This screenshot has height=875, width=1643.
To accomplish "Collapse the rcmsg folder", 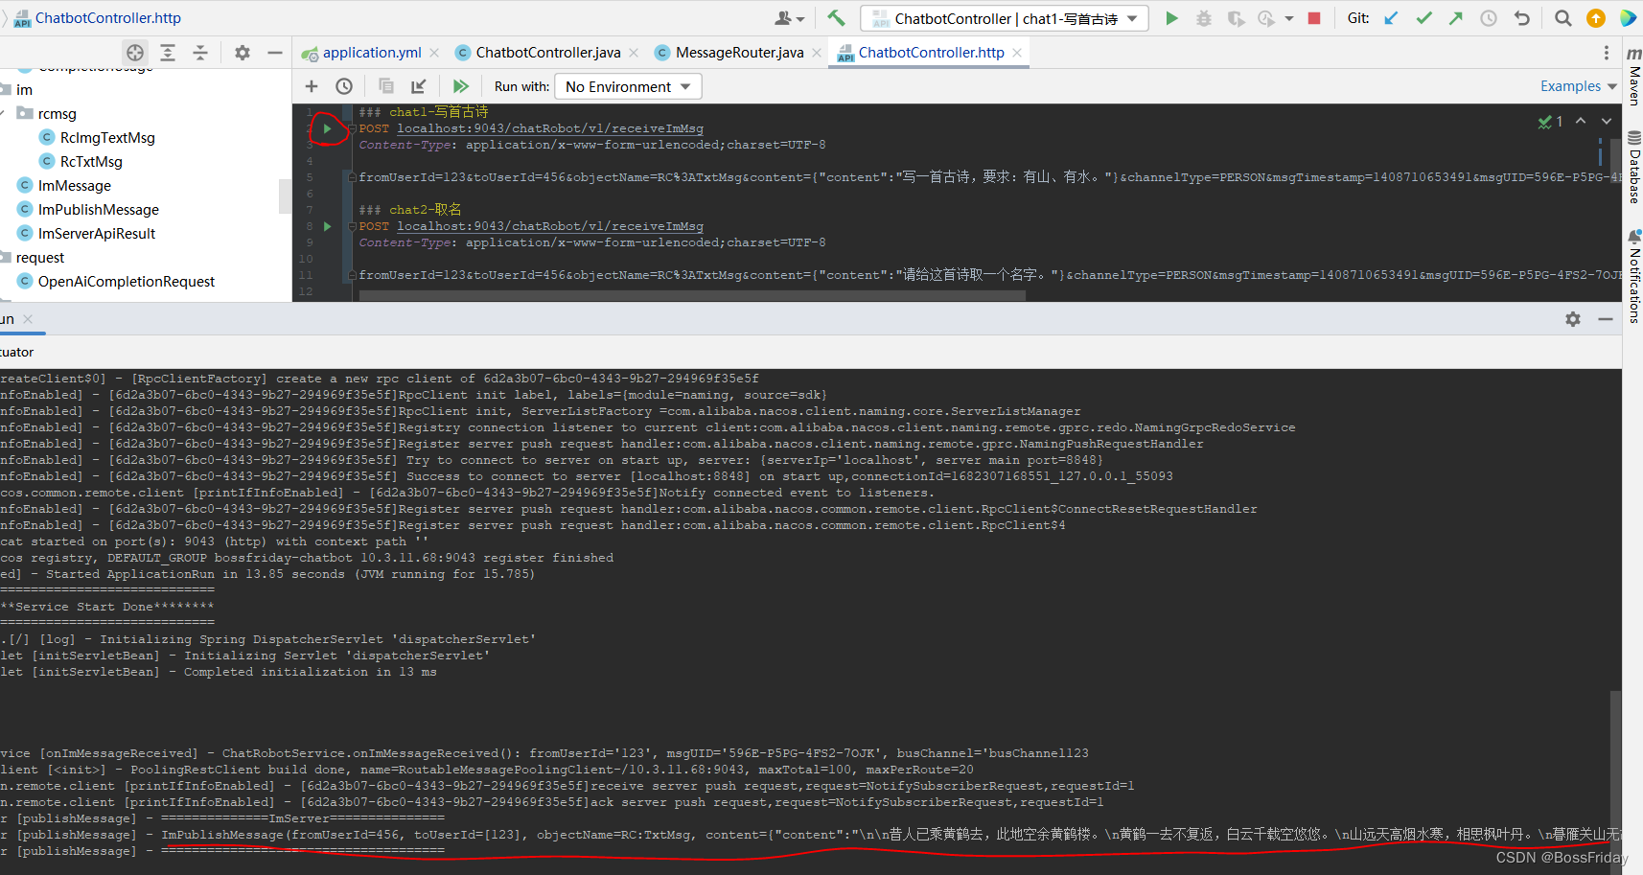I will point(4,113).
